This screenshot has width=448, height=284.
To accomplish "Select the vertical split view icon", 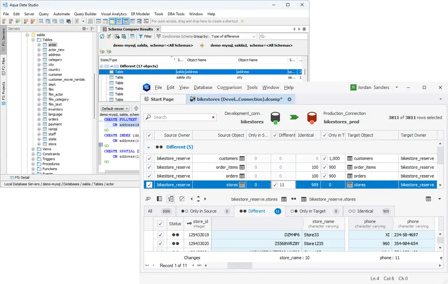I will (x=159, y=199).
